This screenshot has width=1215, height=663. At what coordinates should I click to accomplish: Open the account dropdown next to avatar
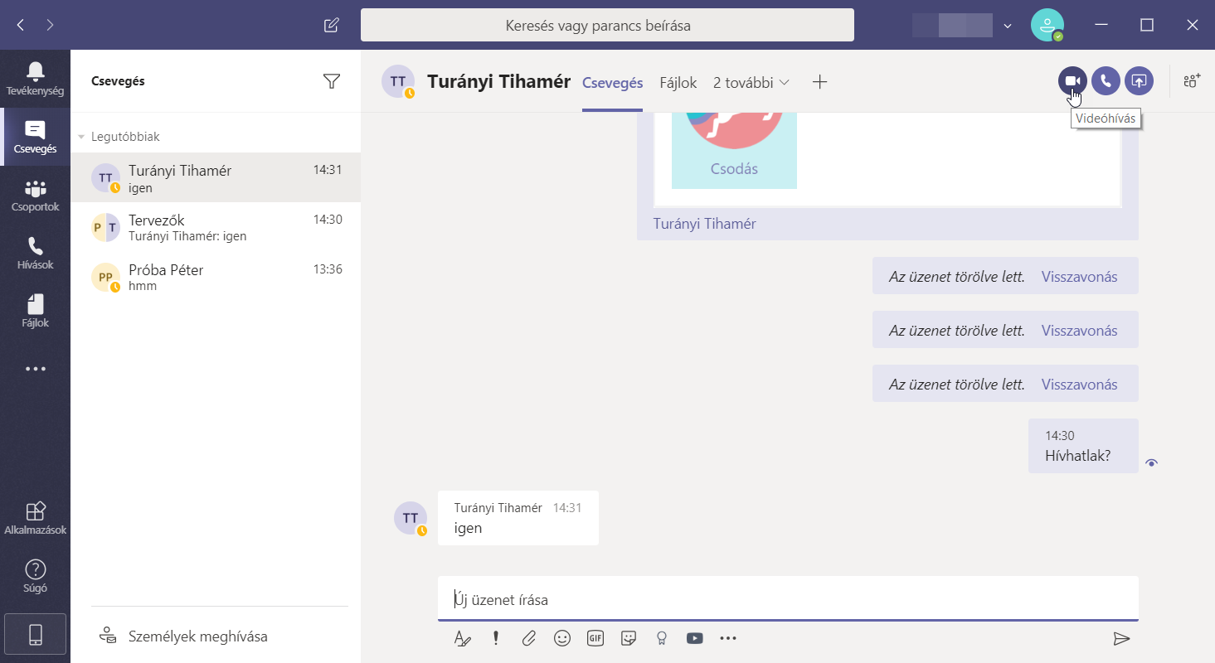click(x=1008, y=26)
